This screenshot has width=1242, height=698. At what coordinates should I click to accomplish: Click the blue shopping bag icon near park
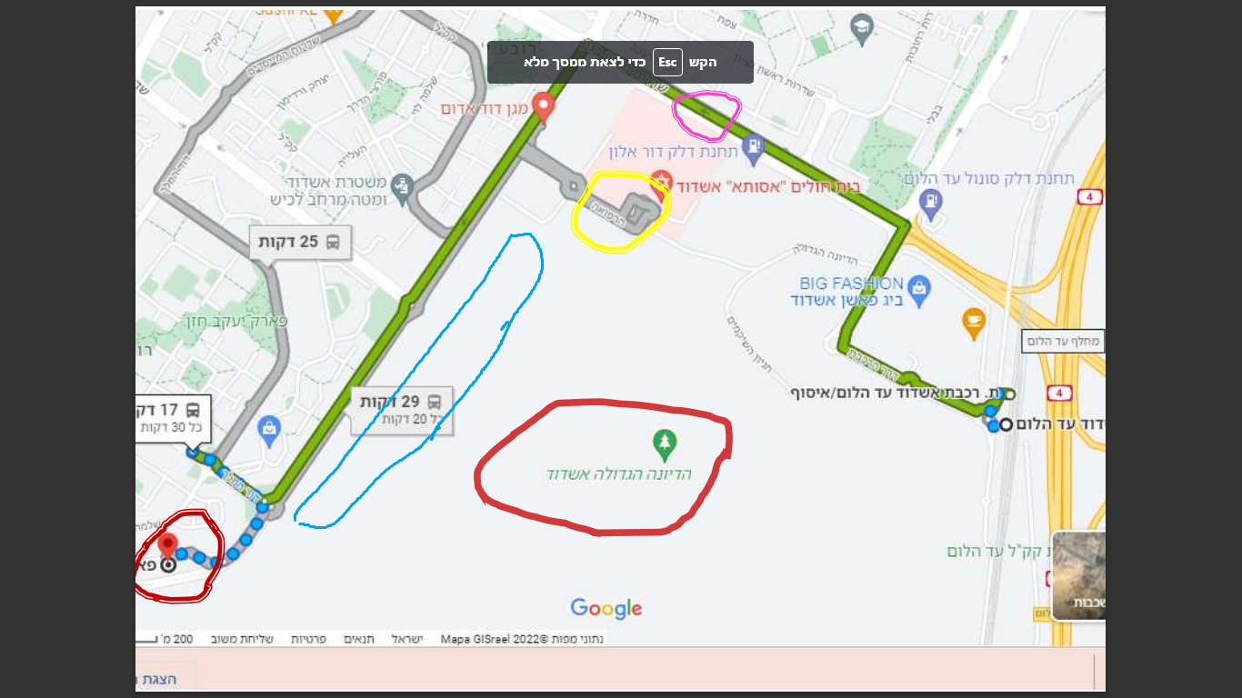pyautogui.click(x=269, y=427)
